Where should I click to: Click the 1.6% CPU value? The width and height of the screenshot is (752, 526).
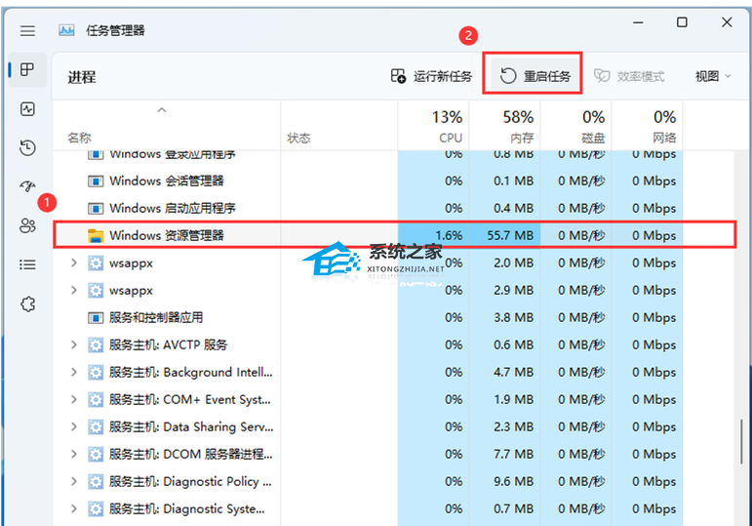(x=449, y=235)
